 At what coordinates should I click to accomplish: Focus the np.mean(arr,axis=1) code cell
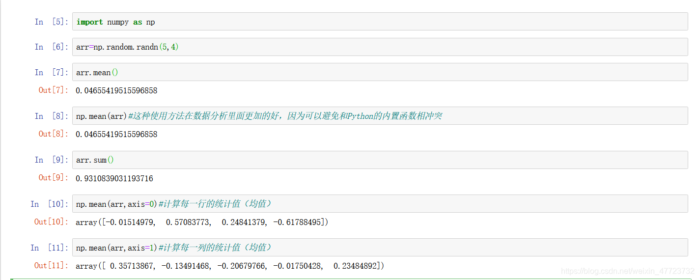tap(380, 247)
